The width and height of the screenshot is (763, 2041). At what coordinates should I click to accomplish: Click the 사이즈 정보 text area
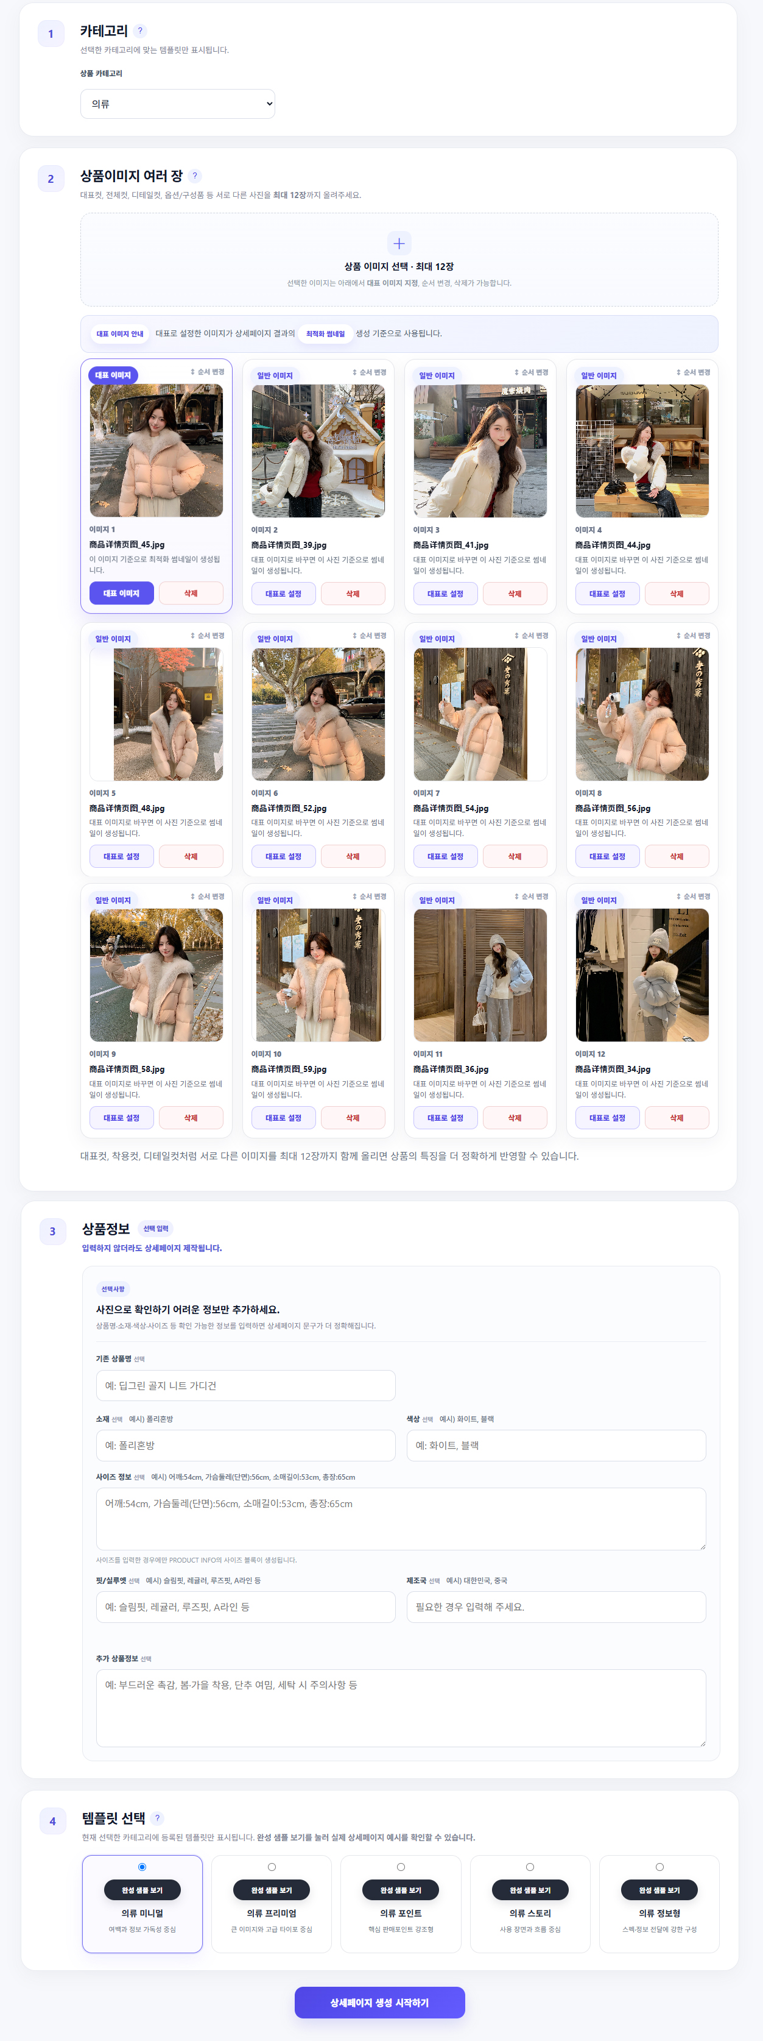[x=401, y=1519]
